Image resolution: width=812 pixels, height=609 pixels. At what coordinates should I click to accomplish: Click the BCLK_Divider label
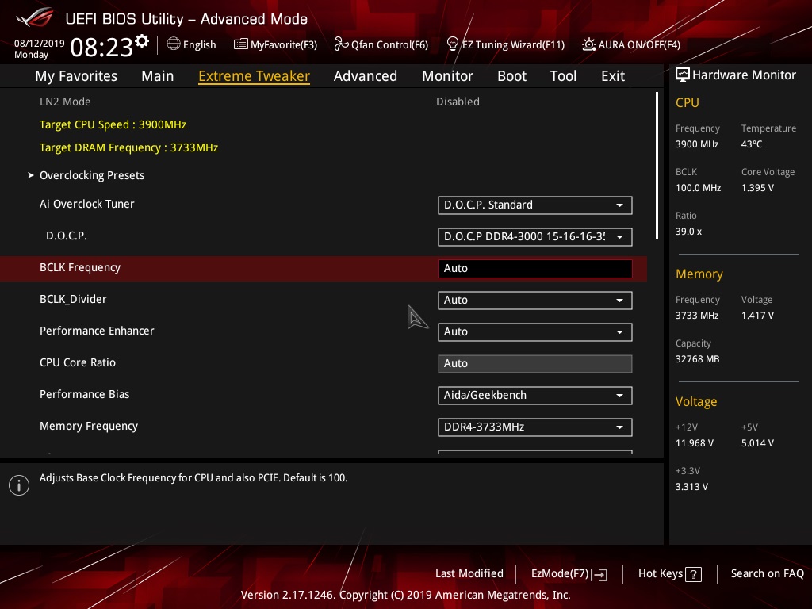tap(73, 299)
